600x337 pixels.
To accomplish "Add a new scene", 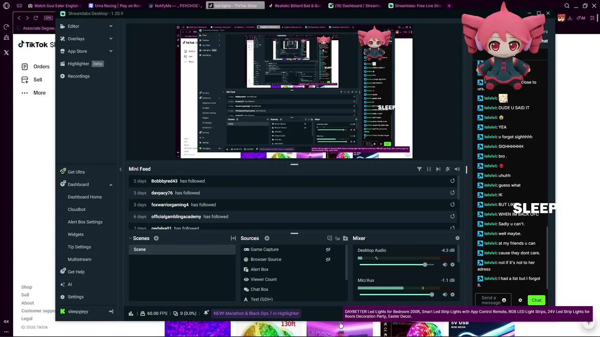I will 156,238.
